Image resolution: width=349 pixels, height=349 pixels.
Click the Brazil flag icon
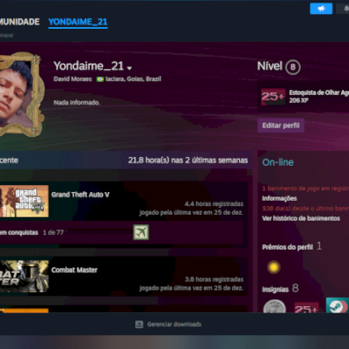click(x=100, y=79)
